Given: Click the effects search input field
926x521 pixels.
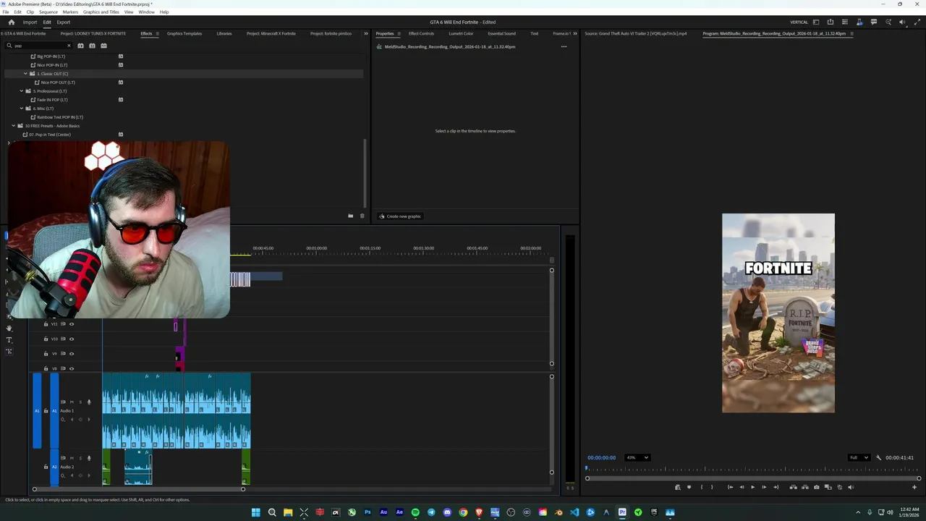Looking at the screenshot, I should (40, 46).
